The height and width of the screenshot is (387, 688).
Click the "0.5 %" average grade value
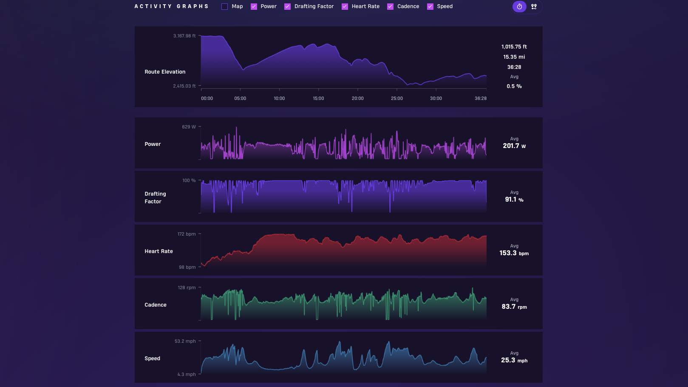(x=514, y=86)
